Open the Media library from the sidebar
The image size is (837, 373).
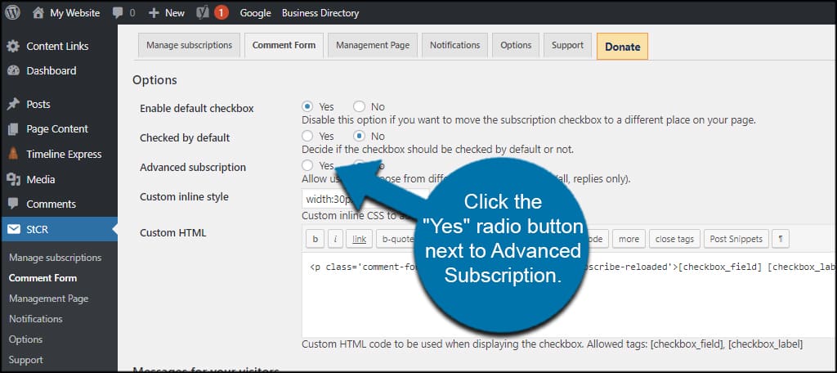pos(40,179)
